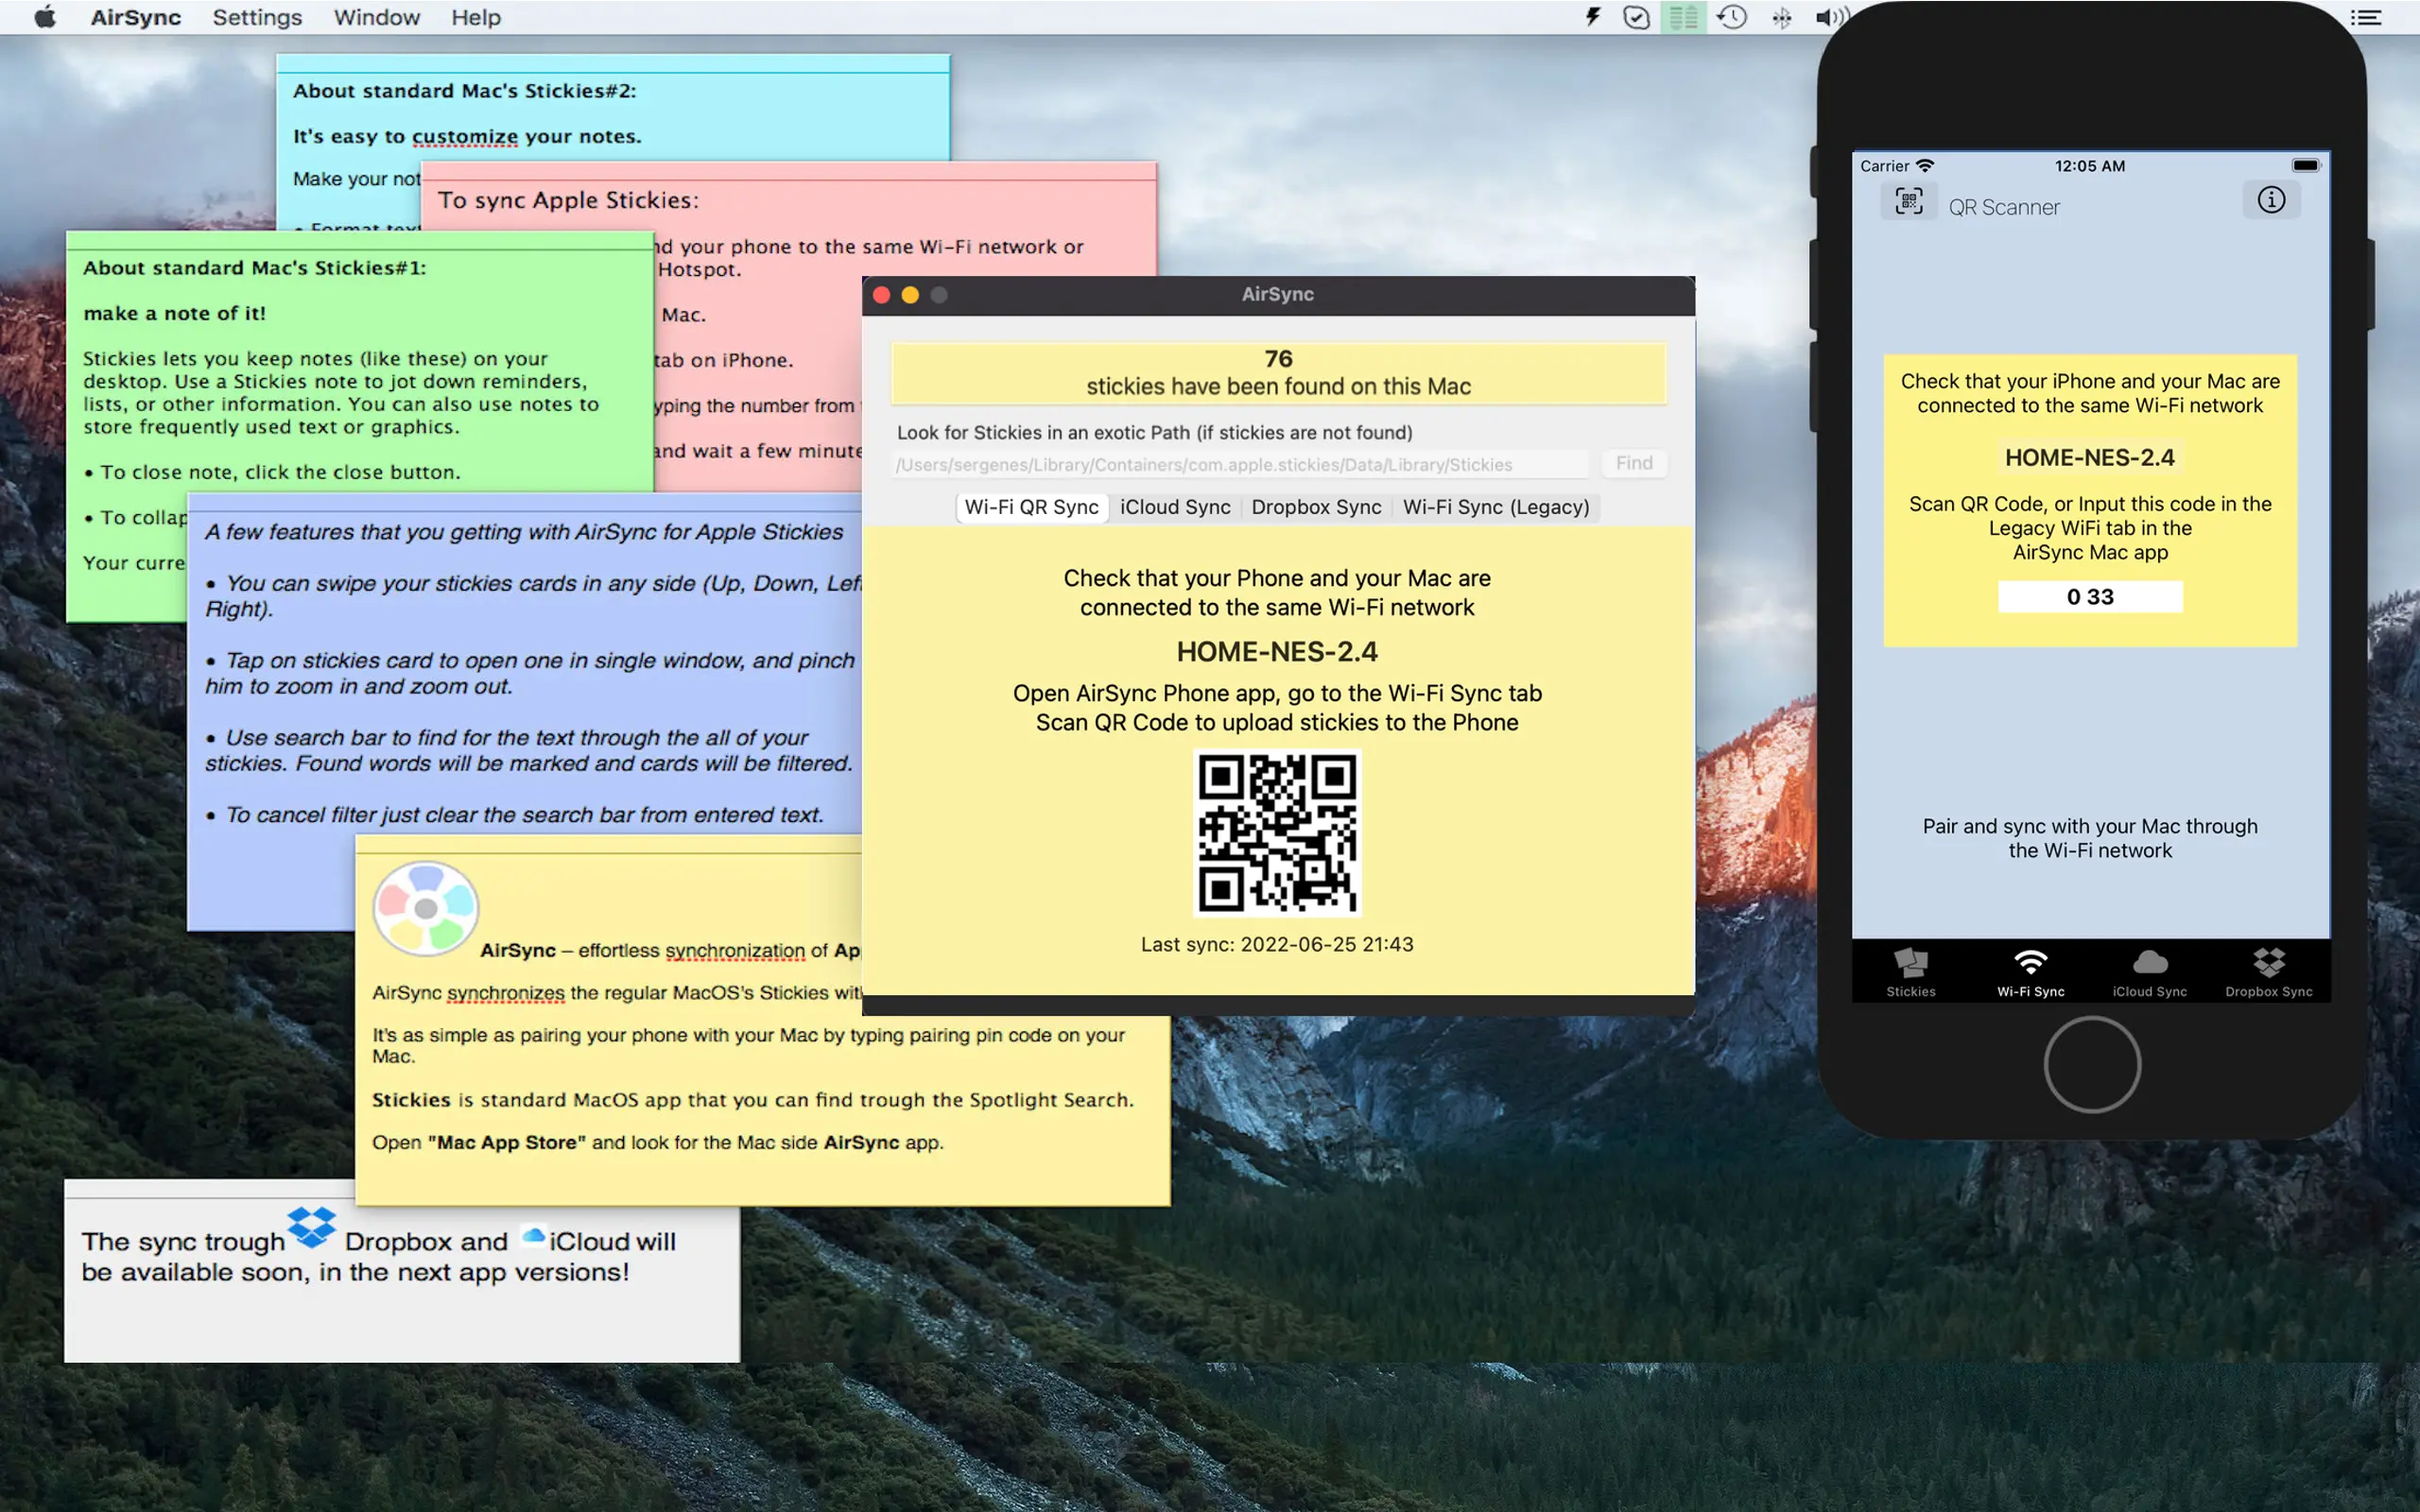This screenshot has height=1512, width=2420.
Task: Switch to Dropbox Sync tab in AirSync window
Action: pos(1316,507)
